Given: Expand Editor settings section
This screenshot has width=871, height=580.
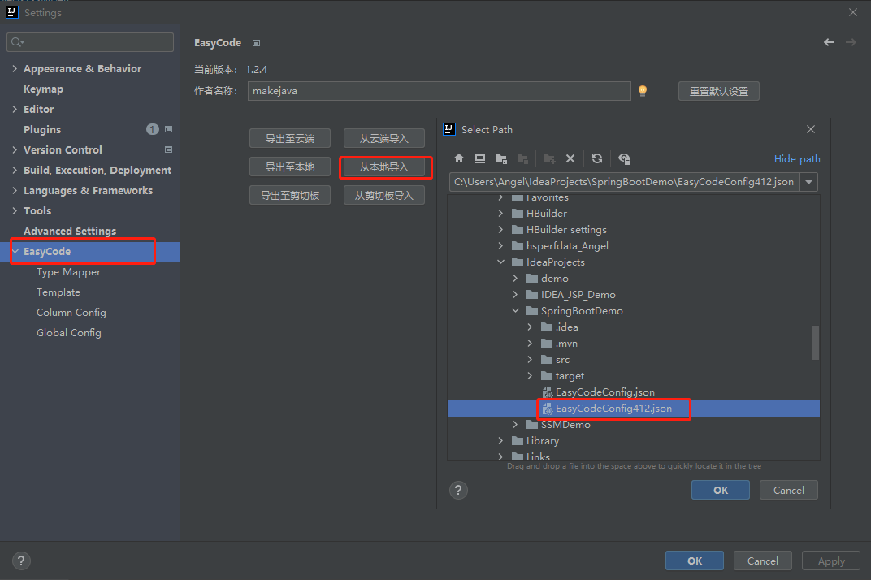Looking at the screenshot, I should [x=15, y=109].
